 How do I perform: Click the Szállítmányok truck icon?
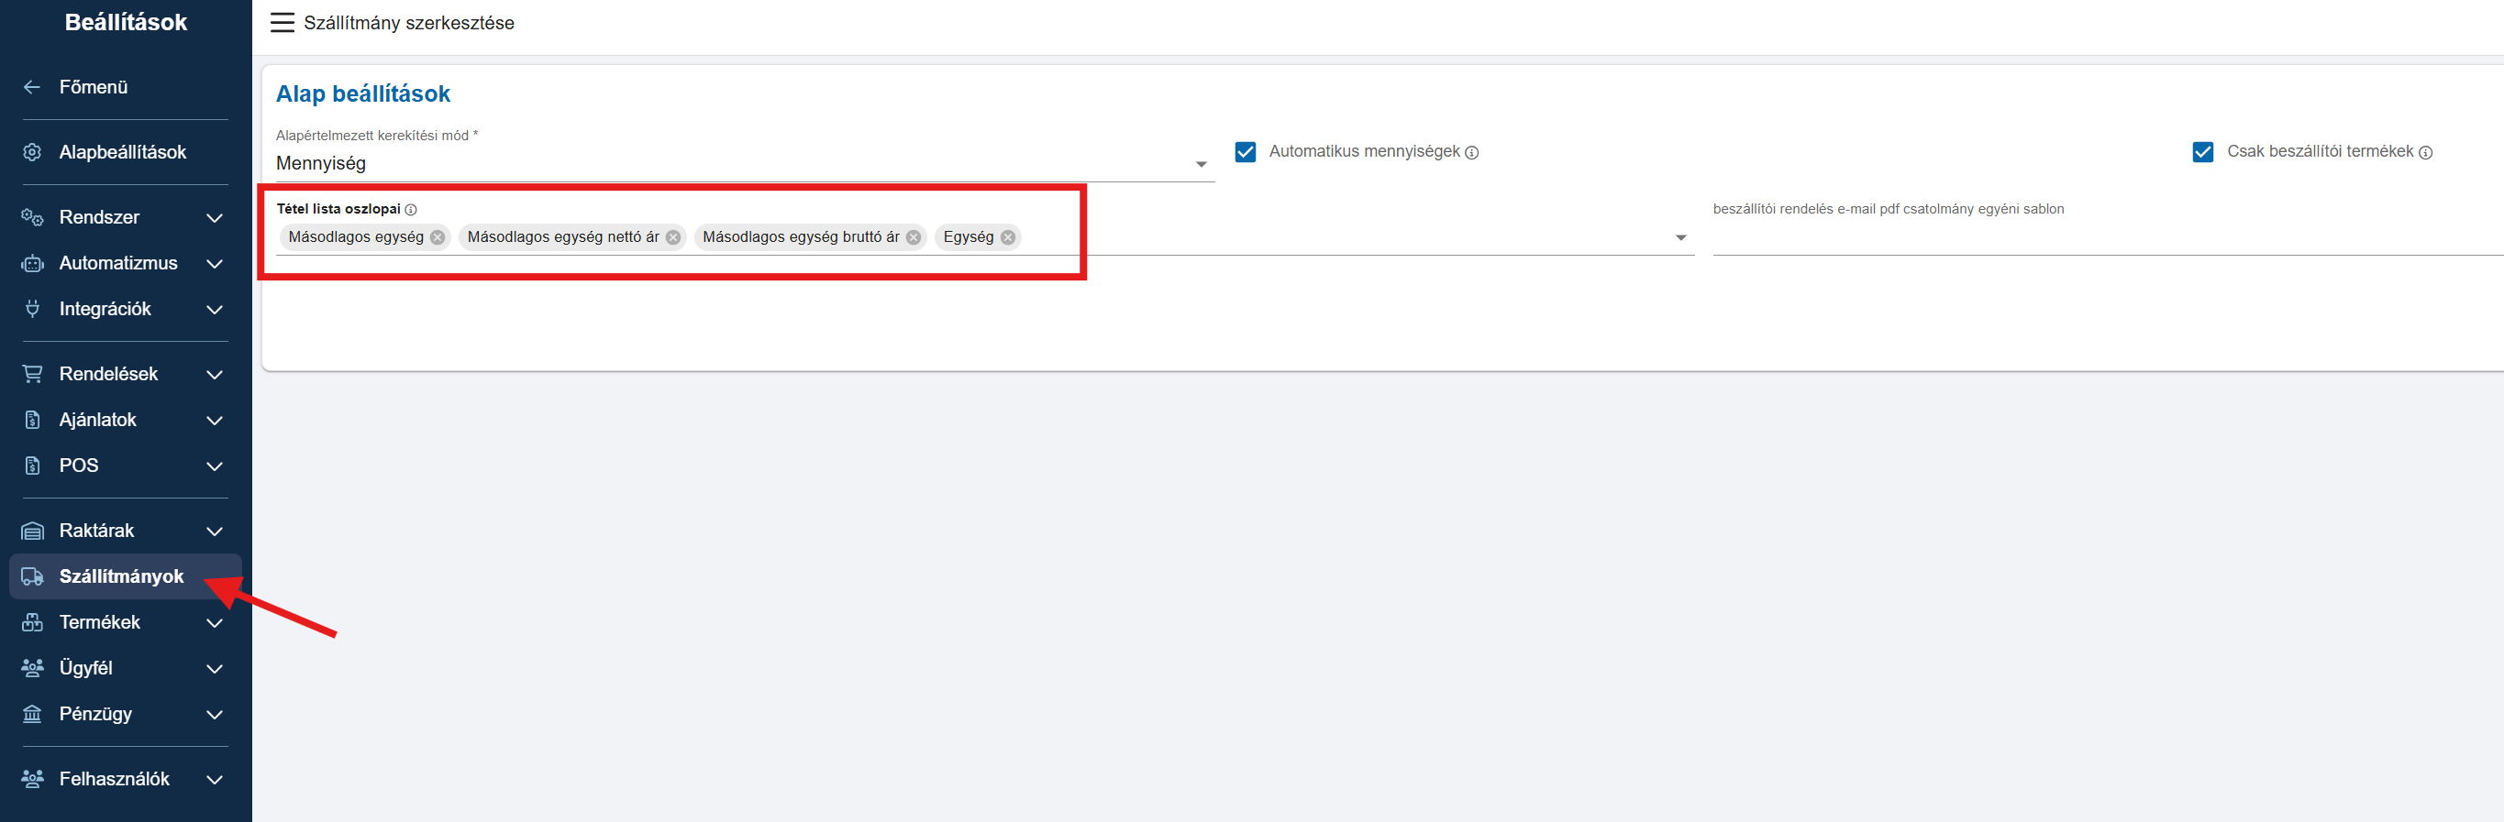pos(32,576)
